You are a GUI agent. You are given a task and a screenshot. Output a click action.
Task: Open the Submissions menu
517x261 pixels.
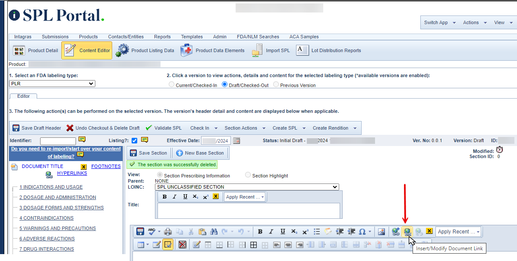55,37
